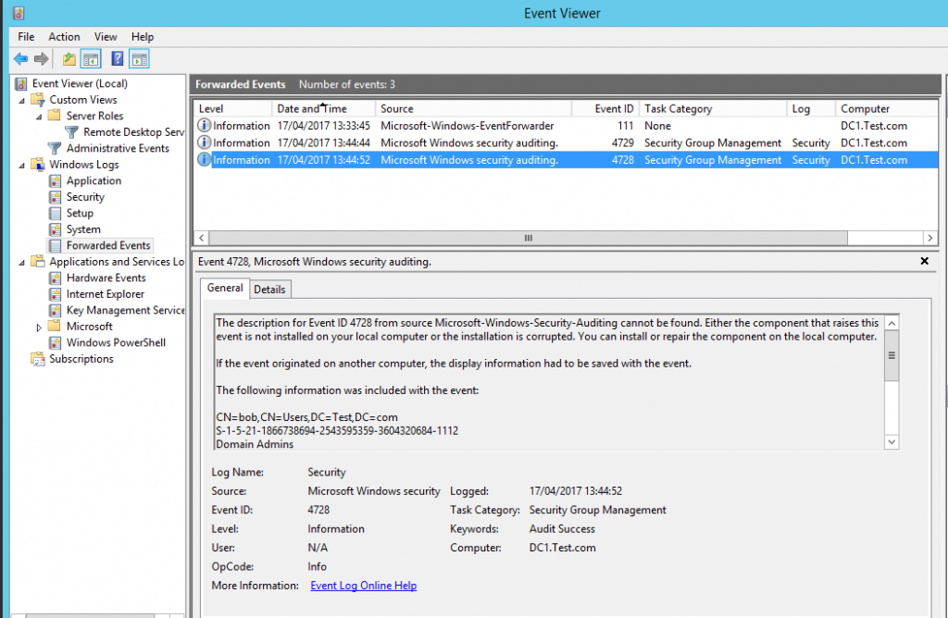Open the Event Log Online Help link
The width and height of the screenshot is (948, 618).
click(x=363, y=586)
